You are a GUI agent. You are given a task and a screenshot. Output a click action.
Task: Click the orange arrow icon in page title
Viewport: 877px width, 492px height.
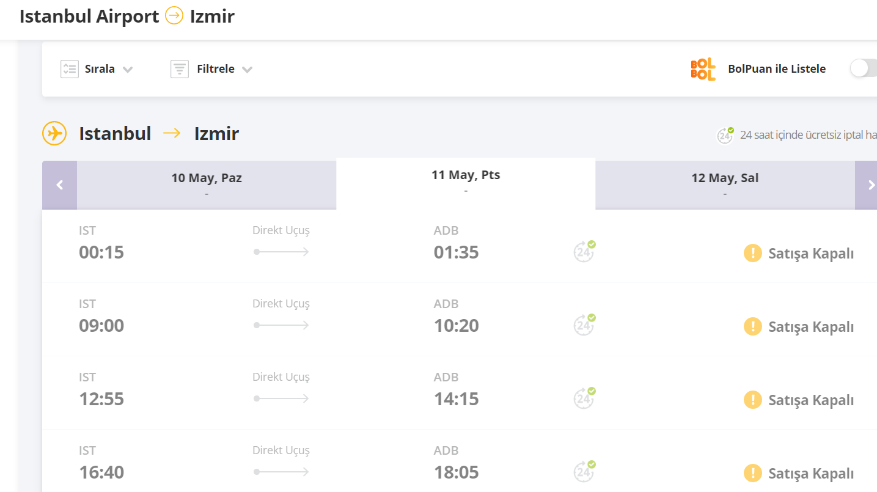pos(174,17)
